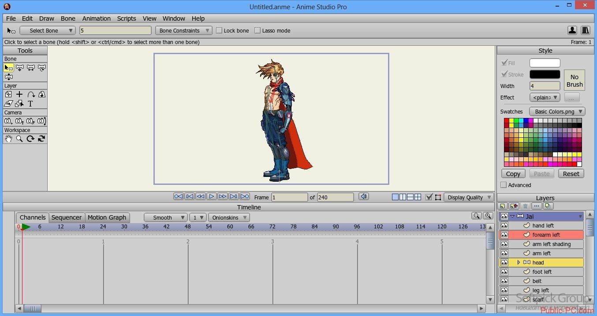
Task: Play the animation
Action: 212,196
